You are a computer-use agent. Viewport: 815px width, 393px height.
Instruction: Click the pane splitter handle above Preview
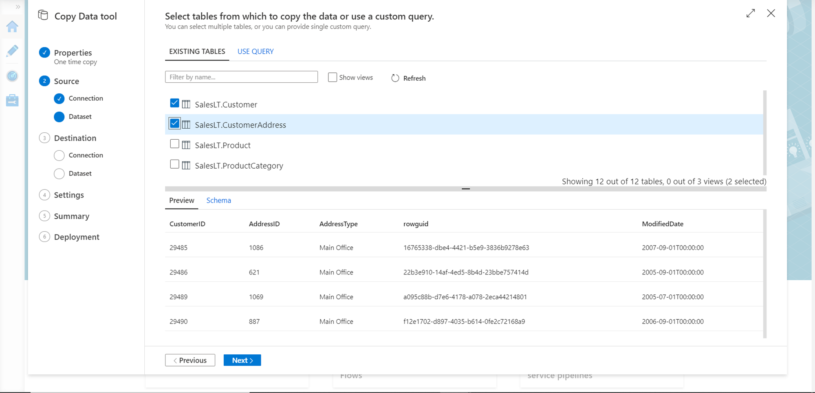[x=465, y=189]
